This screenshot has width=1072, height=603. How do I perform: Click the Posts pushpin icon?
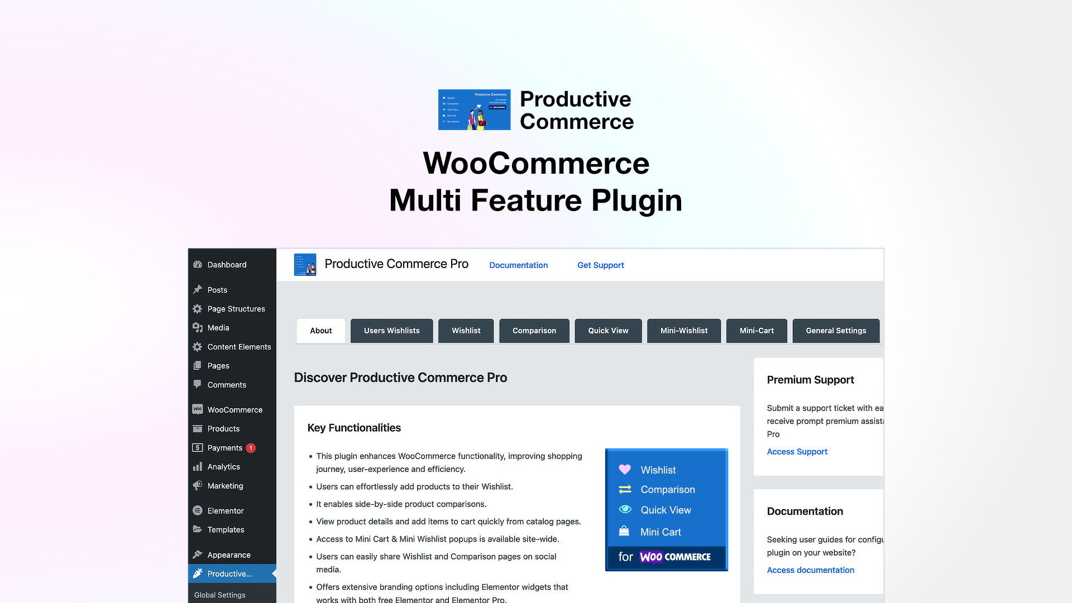pyautogui.click(x=198, y=290)
